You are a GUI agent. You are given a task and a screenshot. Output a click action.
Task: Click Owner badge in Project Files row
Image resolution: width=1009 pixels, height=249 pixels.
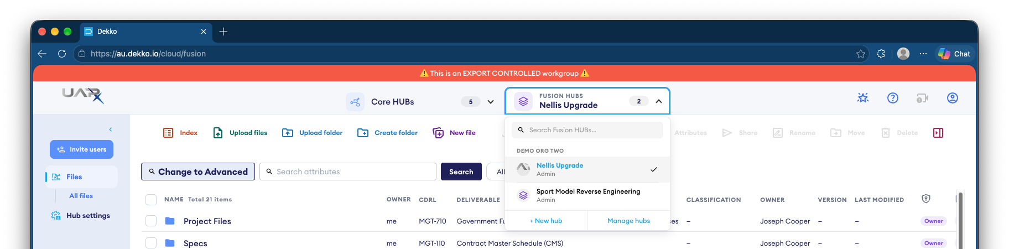(x=934, y=221)
